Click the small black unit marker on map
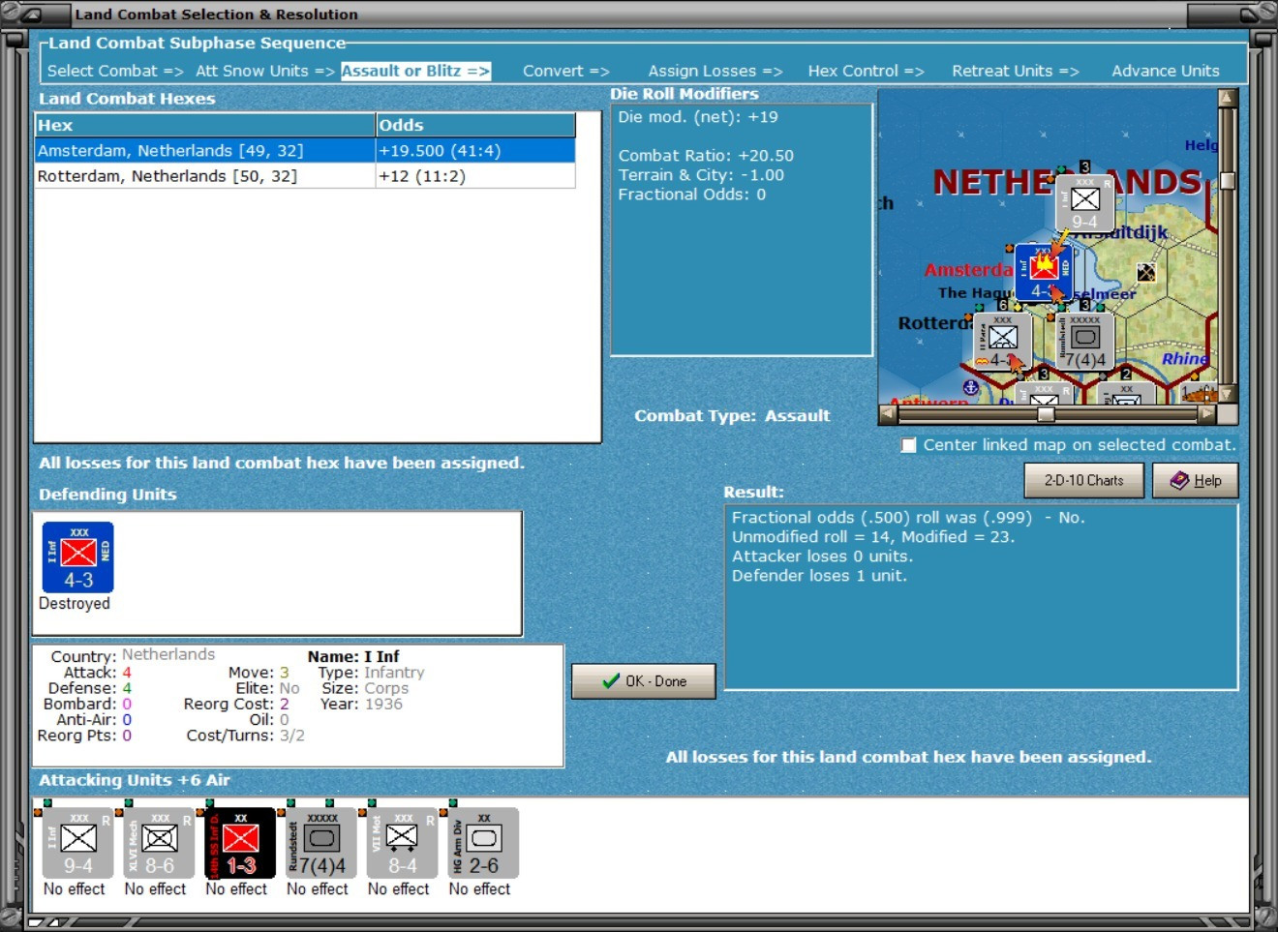Viewport: 1278px width, 932px height. pos(1146,273)
